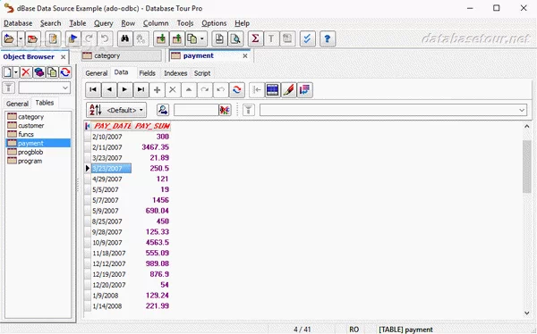
Task: Click the print preview magnifier icon
Action: [x=235, y=38]
